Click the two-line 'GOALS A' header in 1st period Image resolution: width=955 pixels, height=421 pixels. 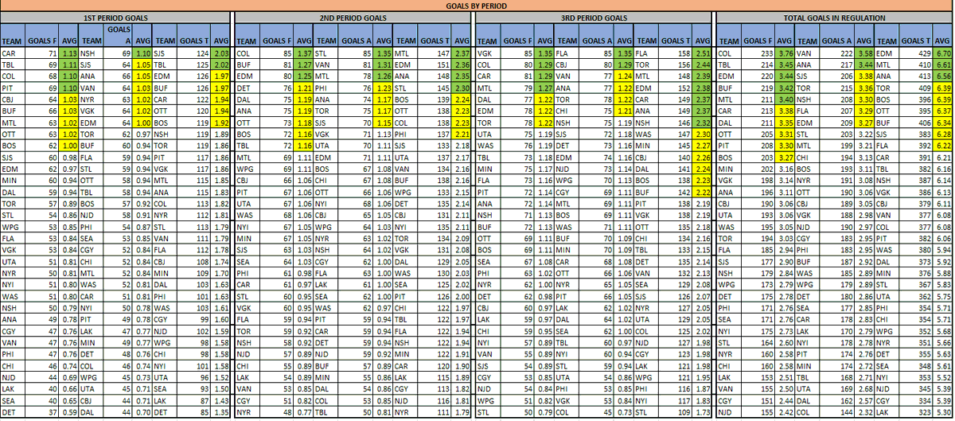pos(118,35)
